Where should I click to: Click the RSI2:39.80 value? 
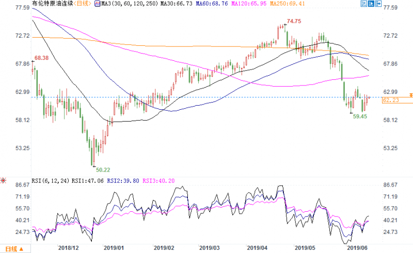click(x=123, y=181)
